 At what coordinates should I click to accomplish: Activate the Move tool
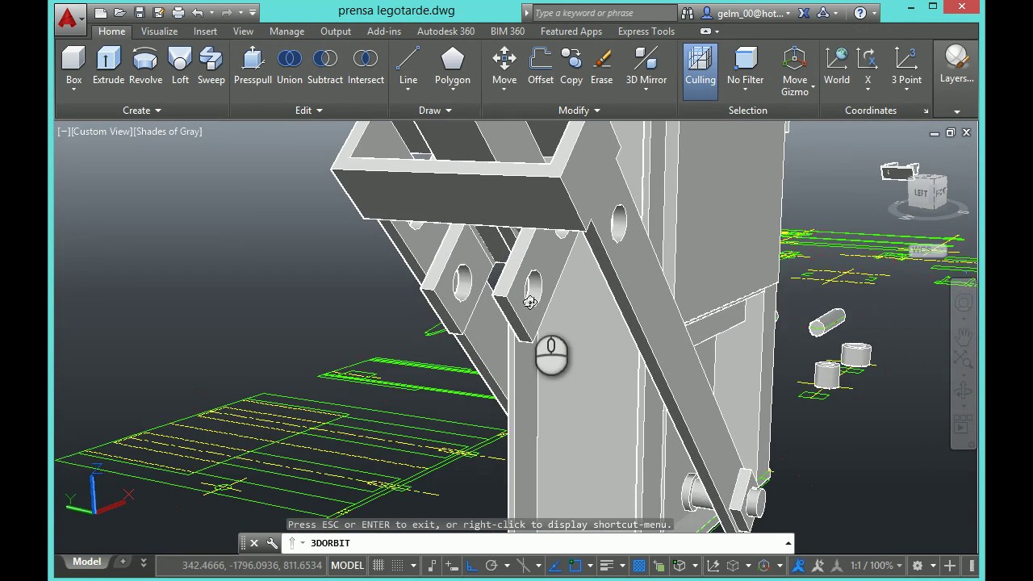pyautogui.click(x=504, y=66)
